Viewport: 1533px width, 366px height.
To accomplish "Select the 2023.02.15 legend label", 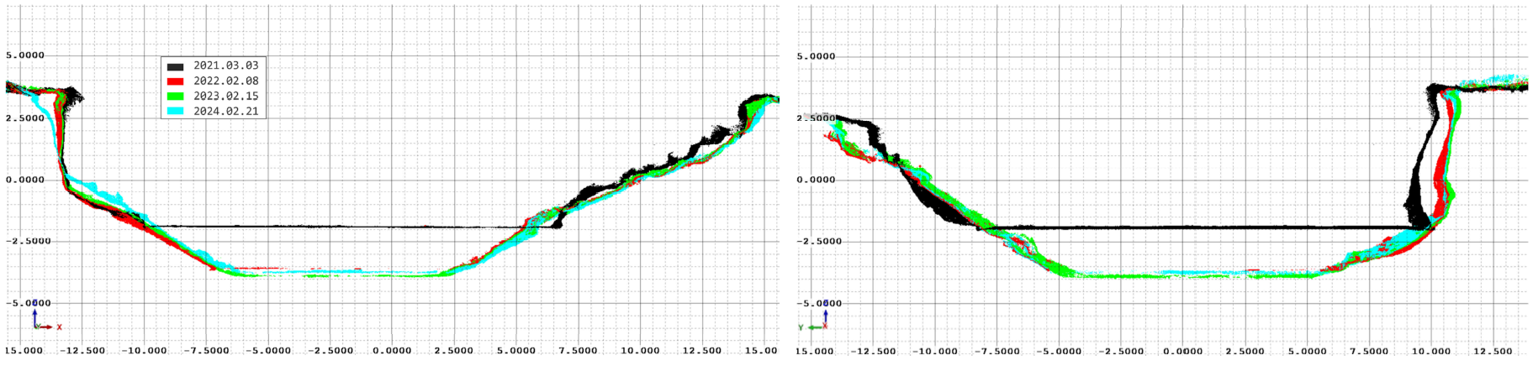I will pyautogui.click(x=225, y=96).
